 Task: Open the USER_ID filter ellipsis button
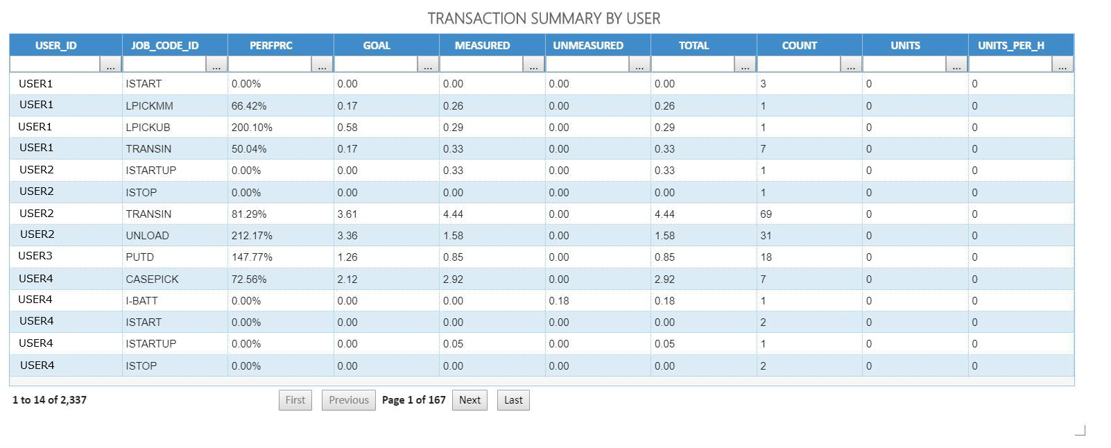tap(111, 64)
